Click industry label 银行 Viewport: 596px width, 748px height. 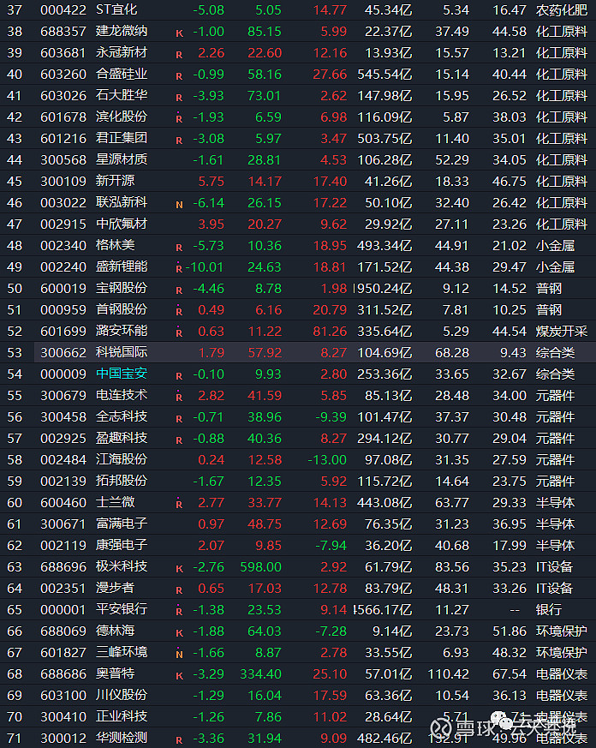549,609
